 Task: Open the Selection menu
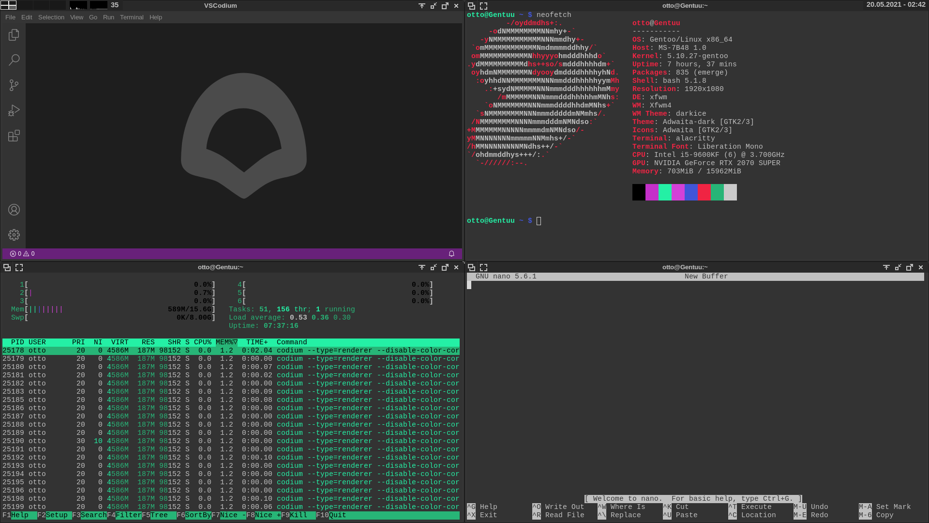(x=51, y=17)
